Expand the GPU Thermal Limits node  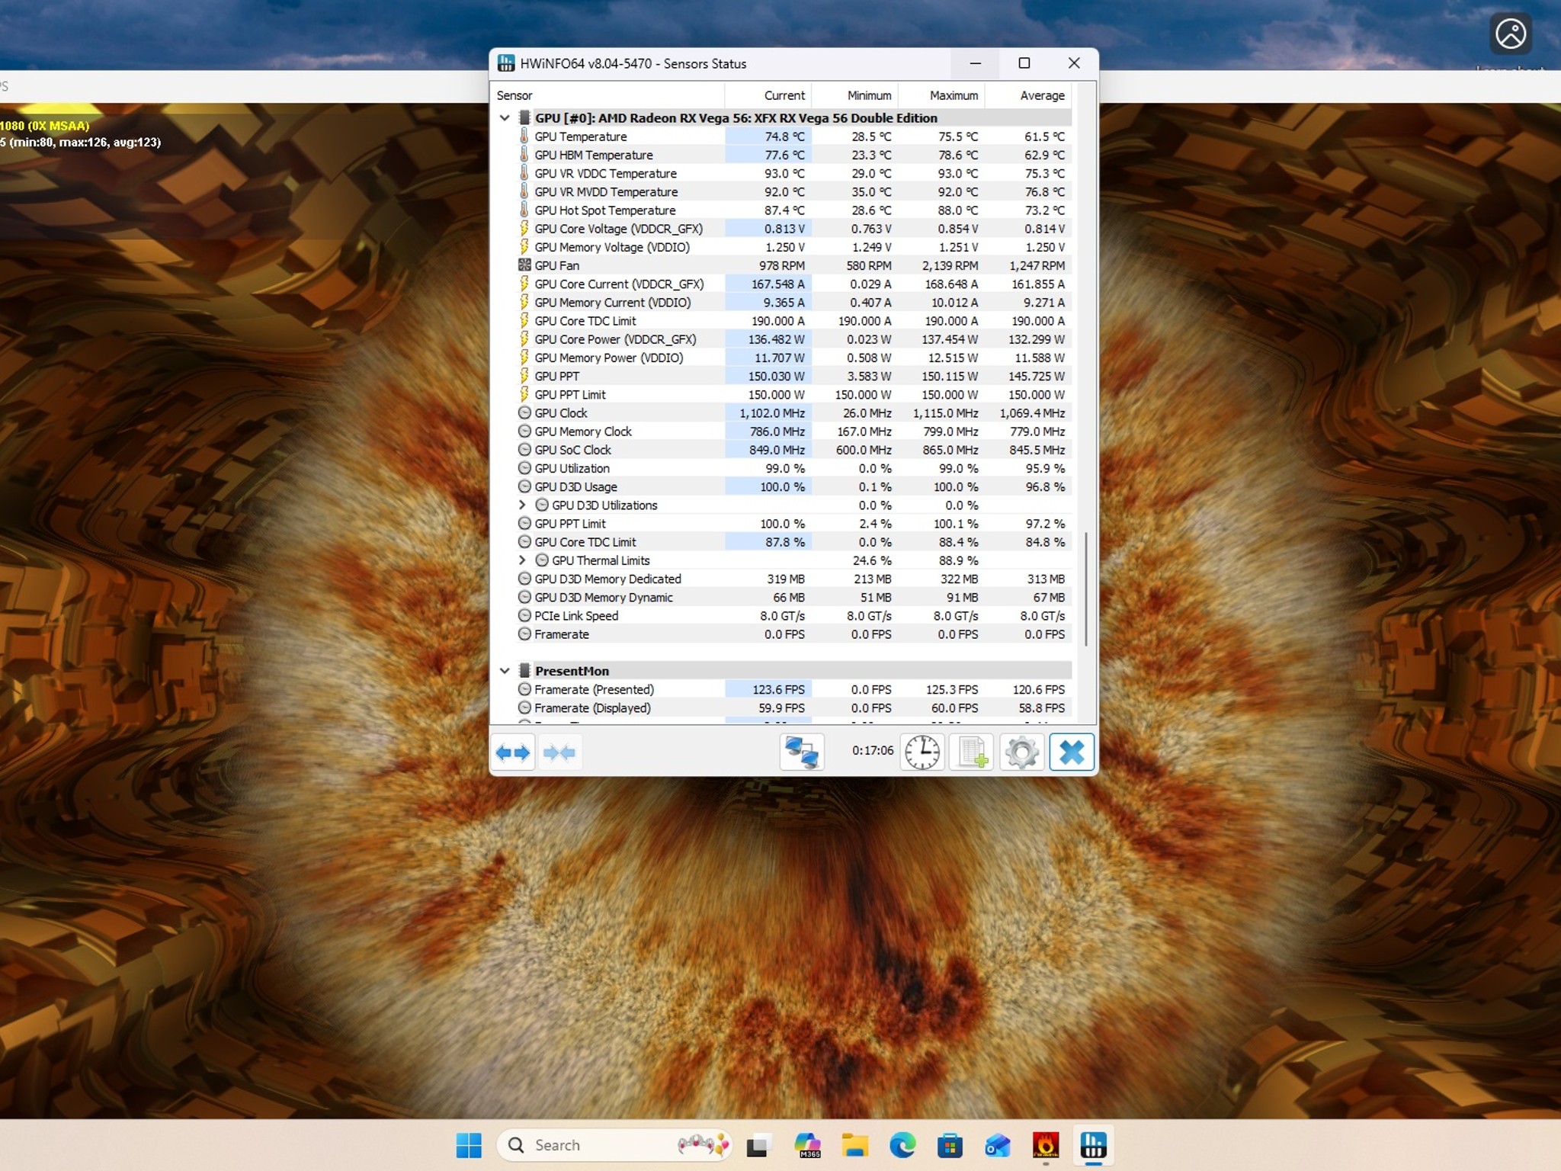(522, 560)
